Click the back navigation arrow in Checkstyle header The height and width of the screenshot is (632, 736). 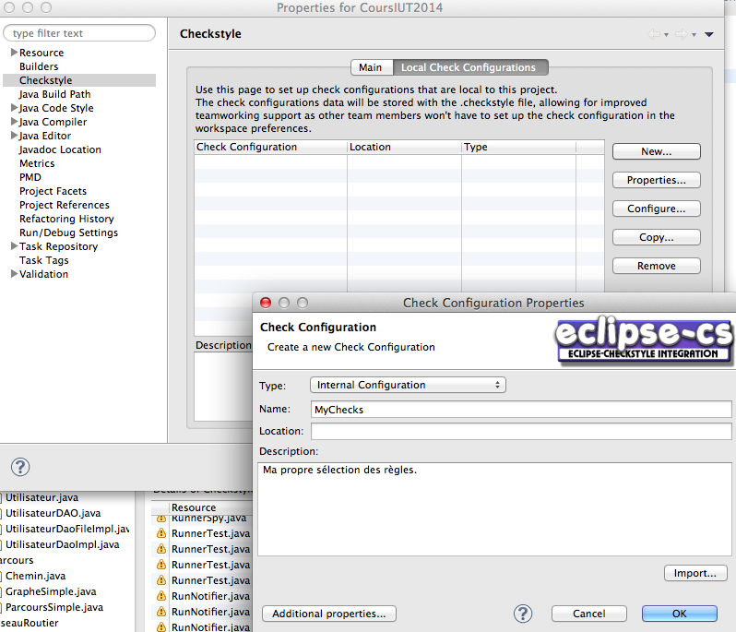tap(654, 34)
